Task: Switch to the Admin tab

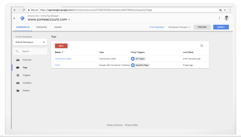Action: coord(58,27)
